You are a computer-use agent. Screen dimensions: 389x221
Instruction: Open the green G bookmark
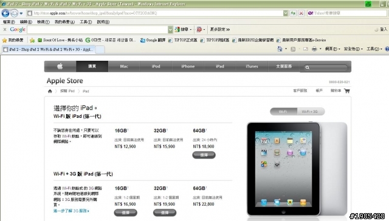coord(111,40)
